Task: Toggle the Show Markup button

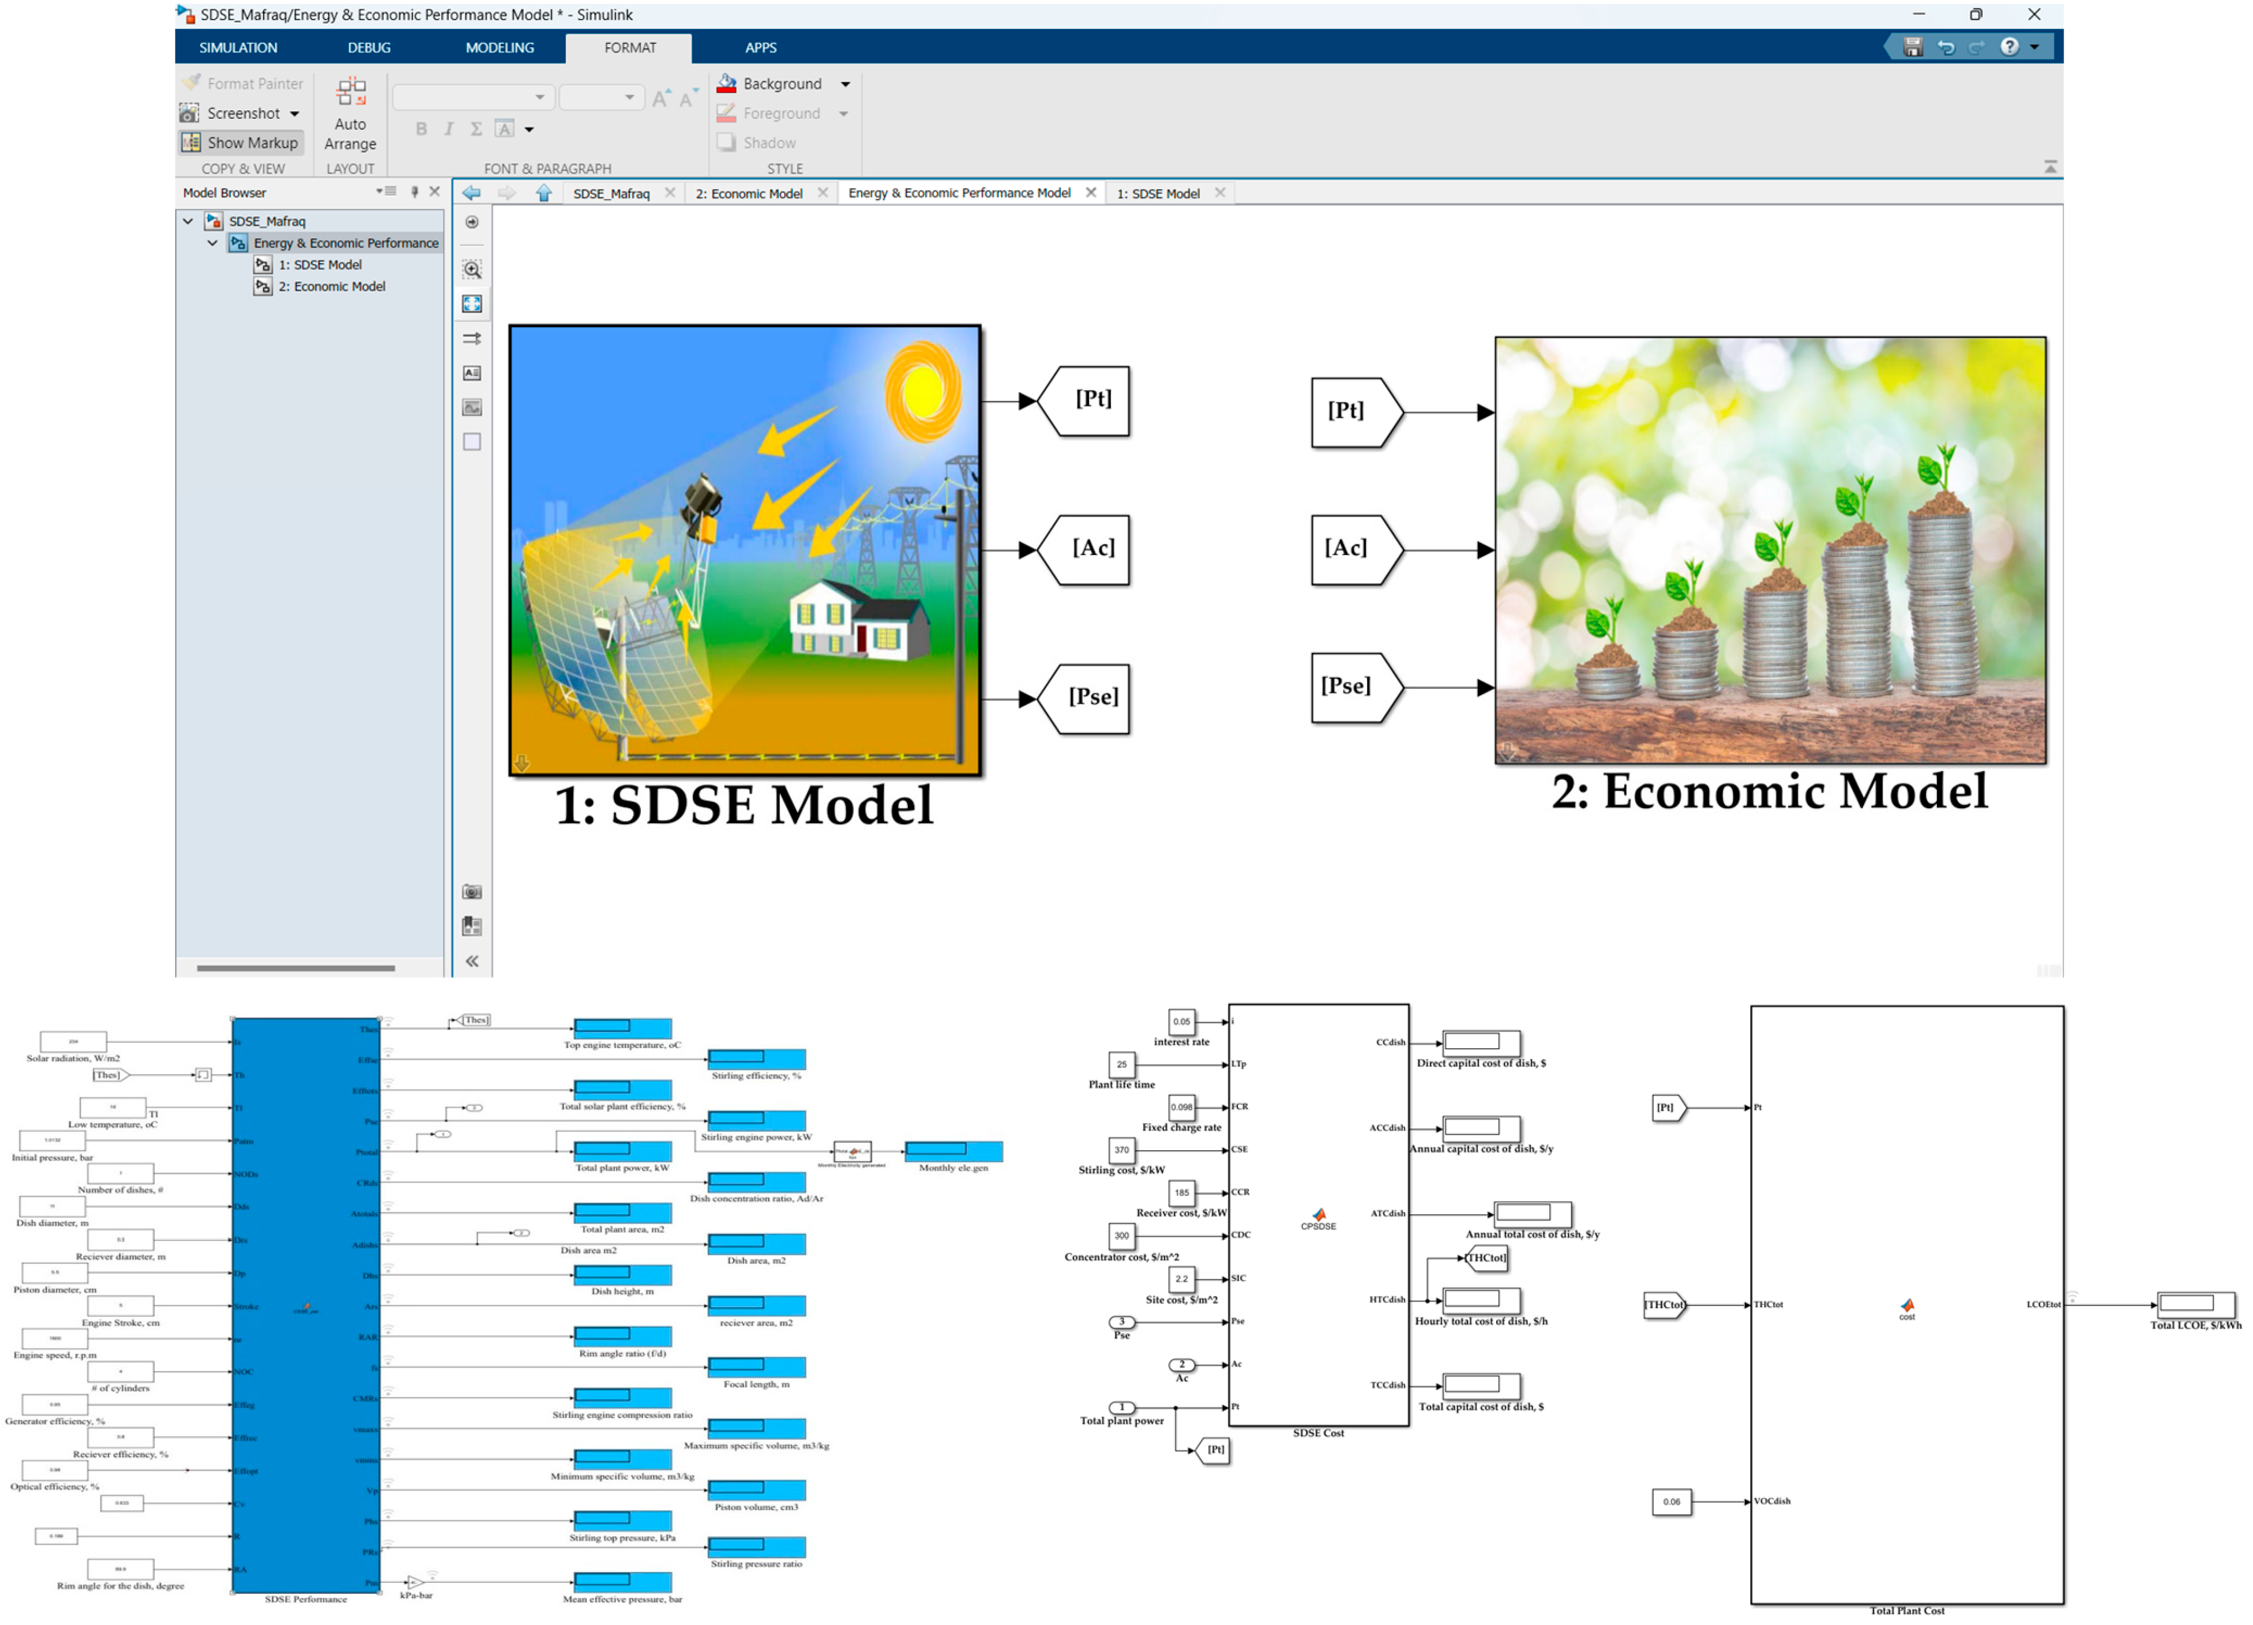Action: pos(241,143)
